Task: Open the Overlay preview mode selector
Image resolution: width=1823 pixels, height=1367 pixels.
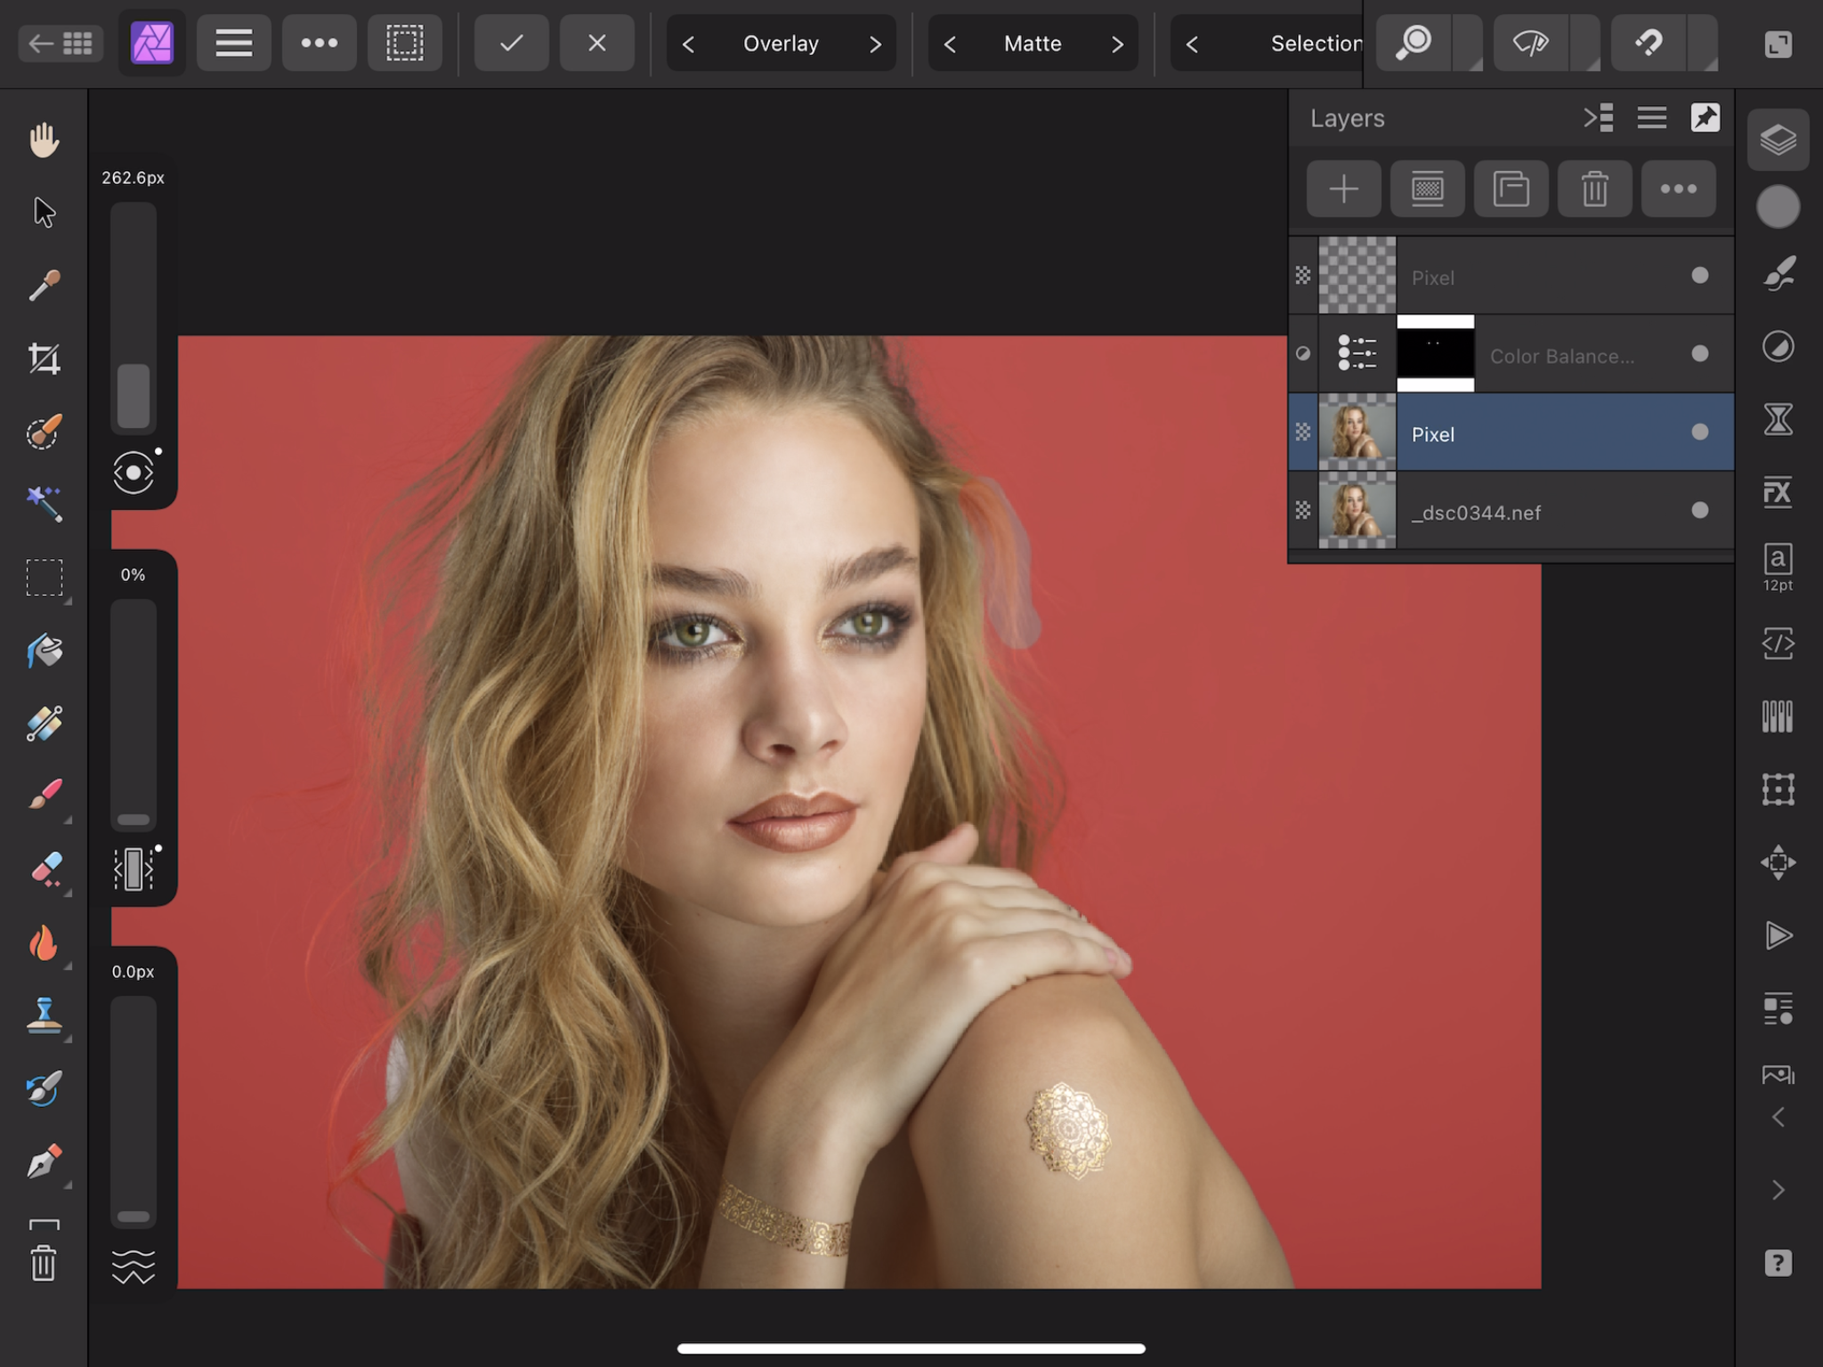Action: coord(781,44)
